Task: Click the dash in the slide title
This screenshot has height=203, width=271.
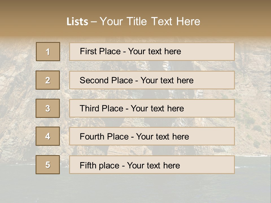Action: pos(94,22)
